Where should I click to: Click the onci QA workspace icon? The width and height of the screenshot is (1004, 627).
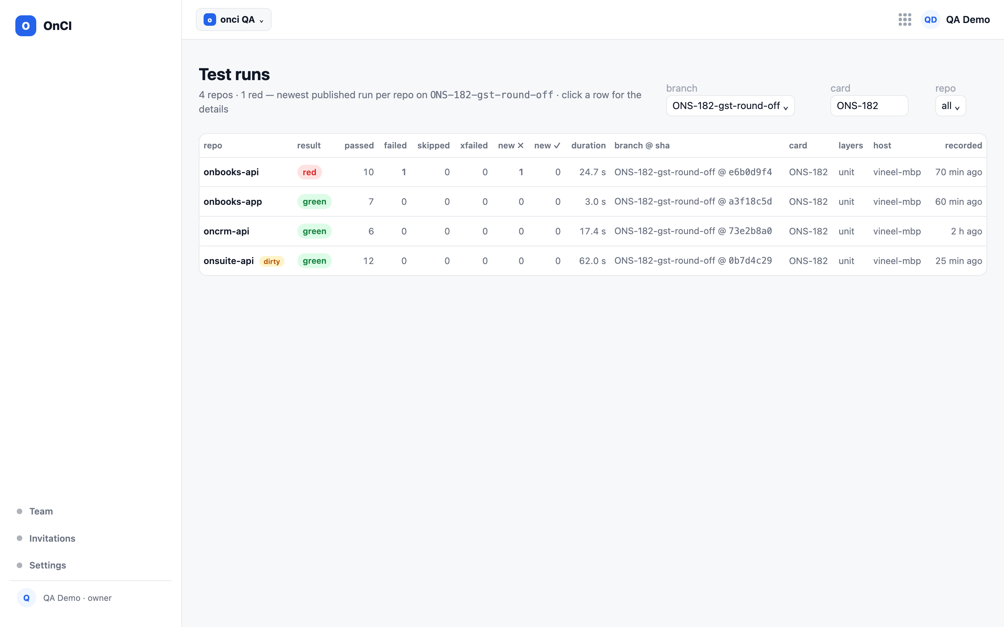210,20
